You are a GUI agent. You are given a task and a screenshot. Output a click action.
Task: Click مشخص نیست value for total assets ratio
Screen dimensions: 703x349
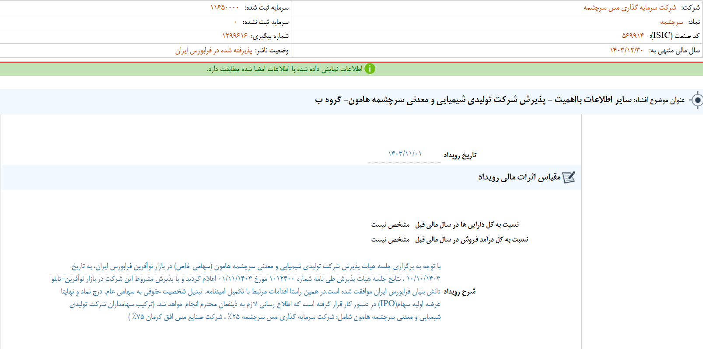(x=390, y=225)
